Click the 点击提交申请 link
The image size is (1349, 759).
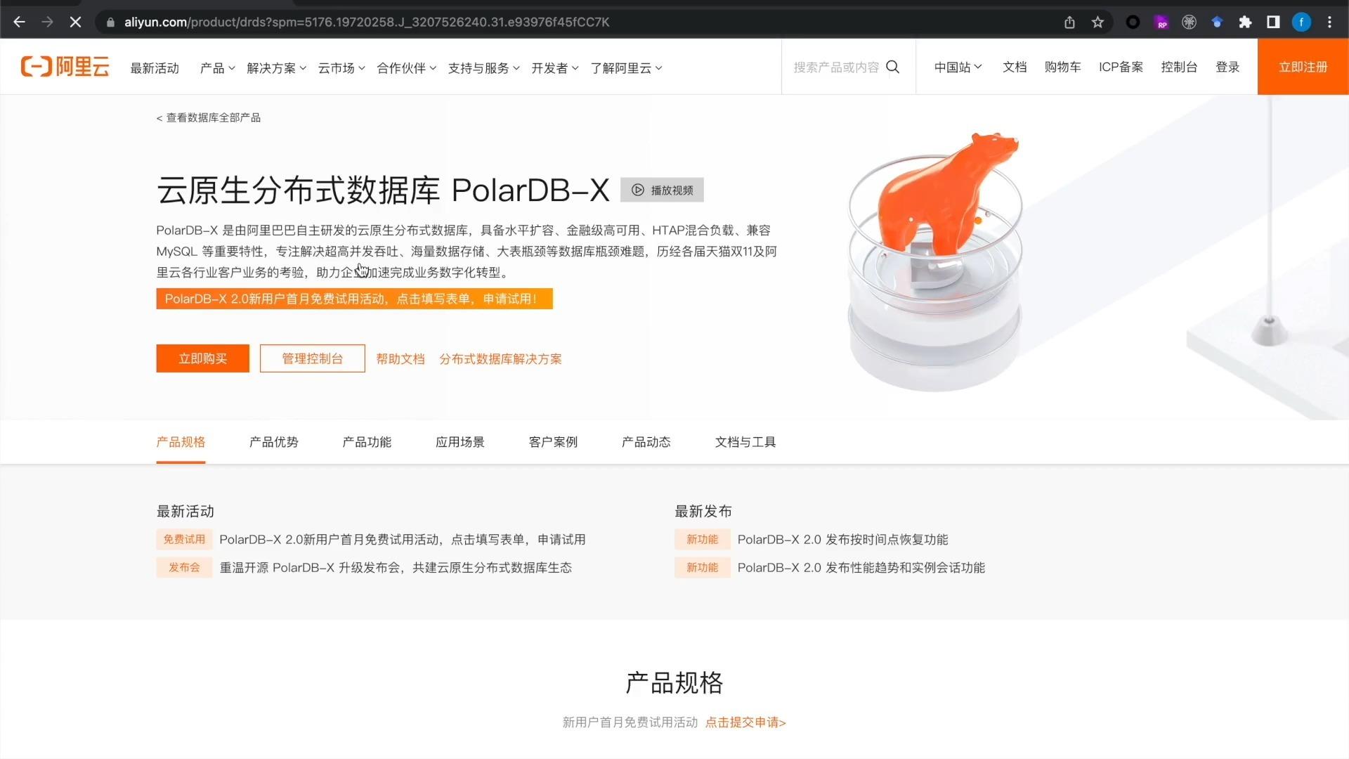pos(745,722)
